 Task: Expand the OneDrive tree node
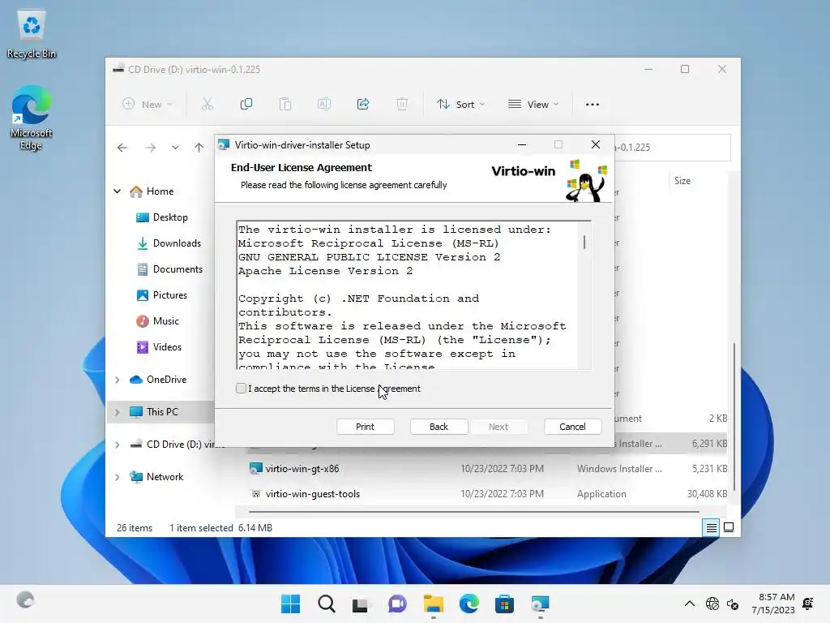[117, 380]
